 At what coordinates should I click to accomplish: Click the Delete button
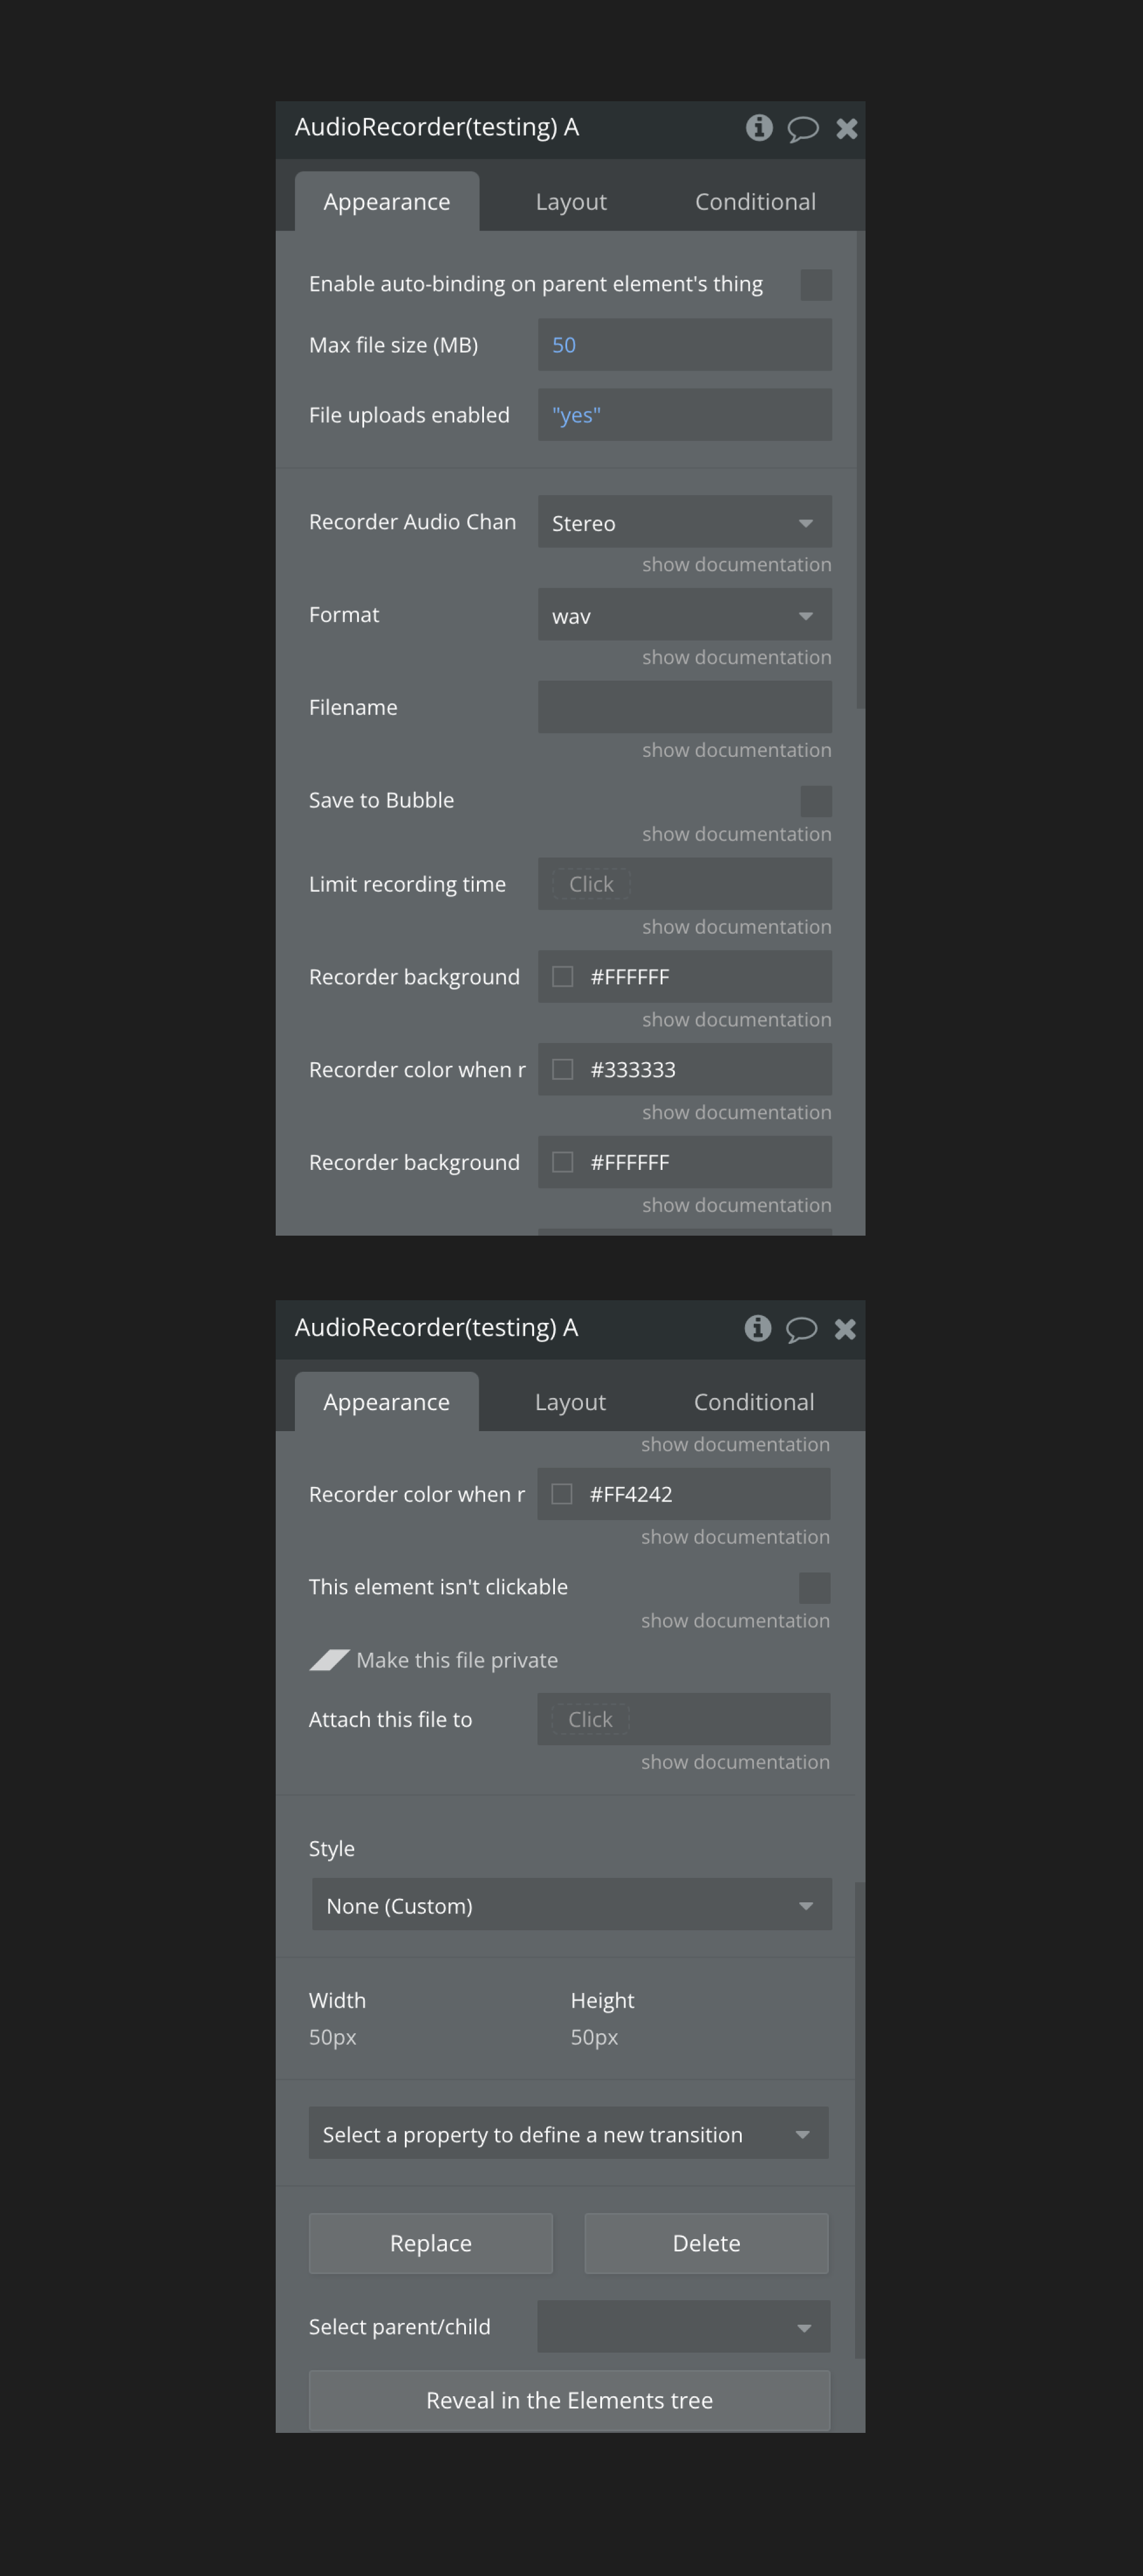point(706,2243)
